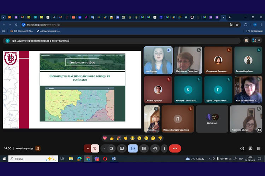The width and height of the screenshot is (265, 176).
Task: Open the meeting details info icon
Action: (x=242, y=149)
